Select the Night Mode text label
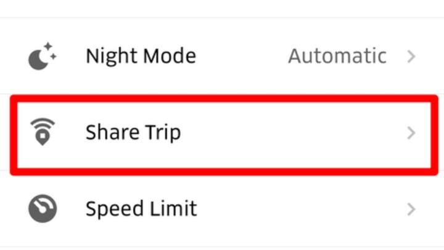 coord(141,56)
